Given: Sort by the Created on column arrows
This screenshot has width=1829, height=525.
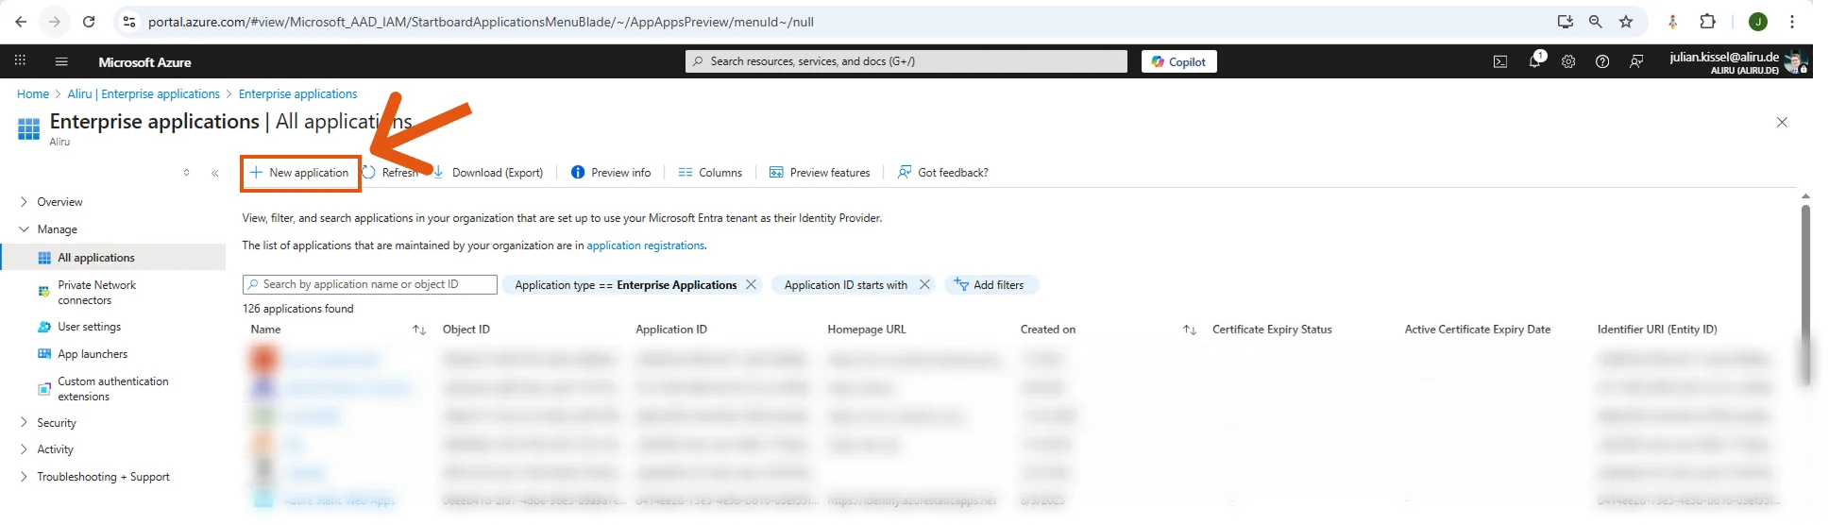Looking at the screenshot, I should (x=1190, y=330).
